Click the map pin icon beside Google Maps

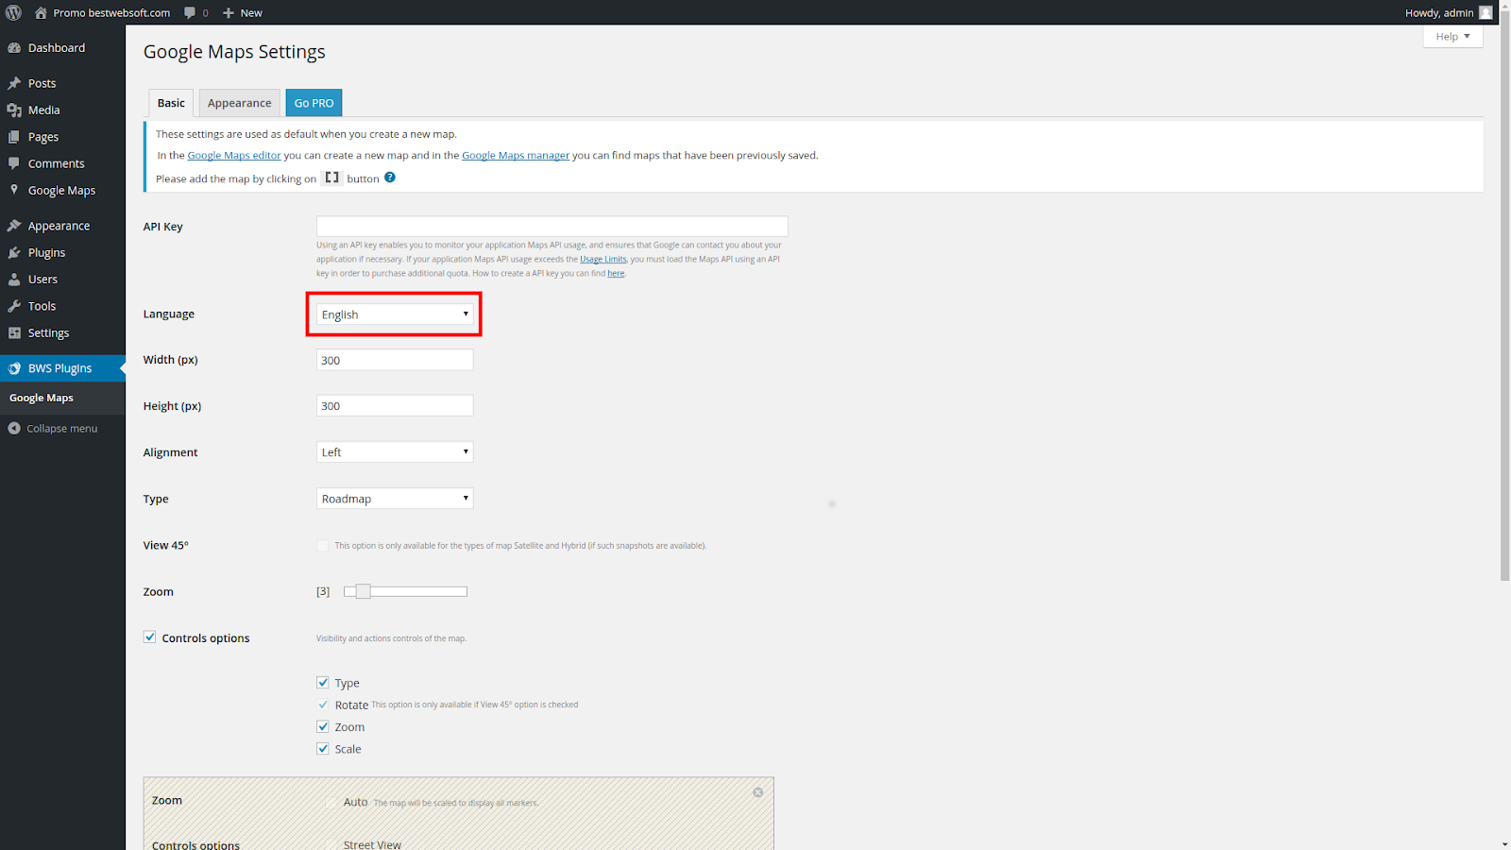pos(14,190)
